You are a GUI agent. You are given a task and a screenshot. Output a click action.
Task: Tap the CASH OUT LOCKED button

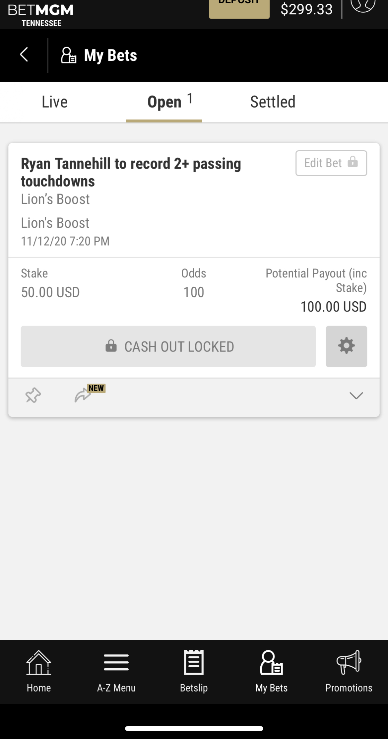[168, 346]
